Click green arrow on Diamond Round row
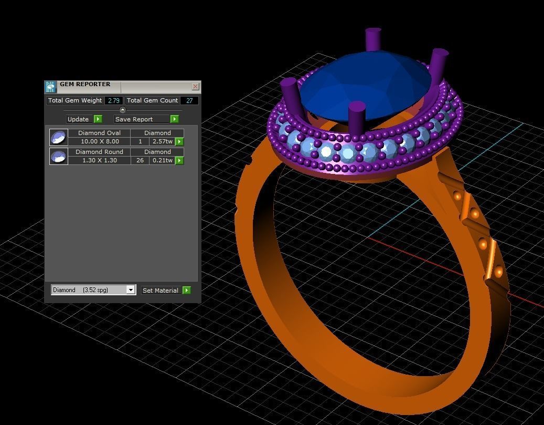The width and height of the screenshot is (544, 425). pos(179,160)
